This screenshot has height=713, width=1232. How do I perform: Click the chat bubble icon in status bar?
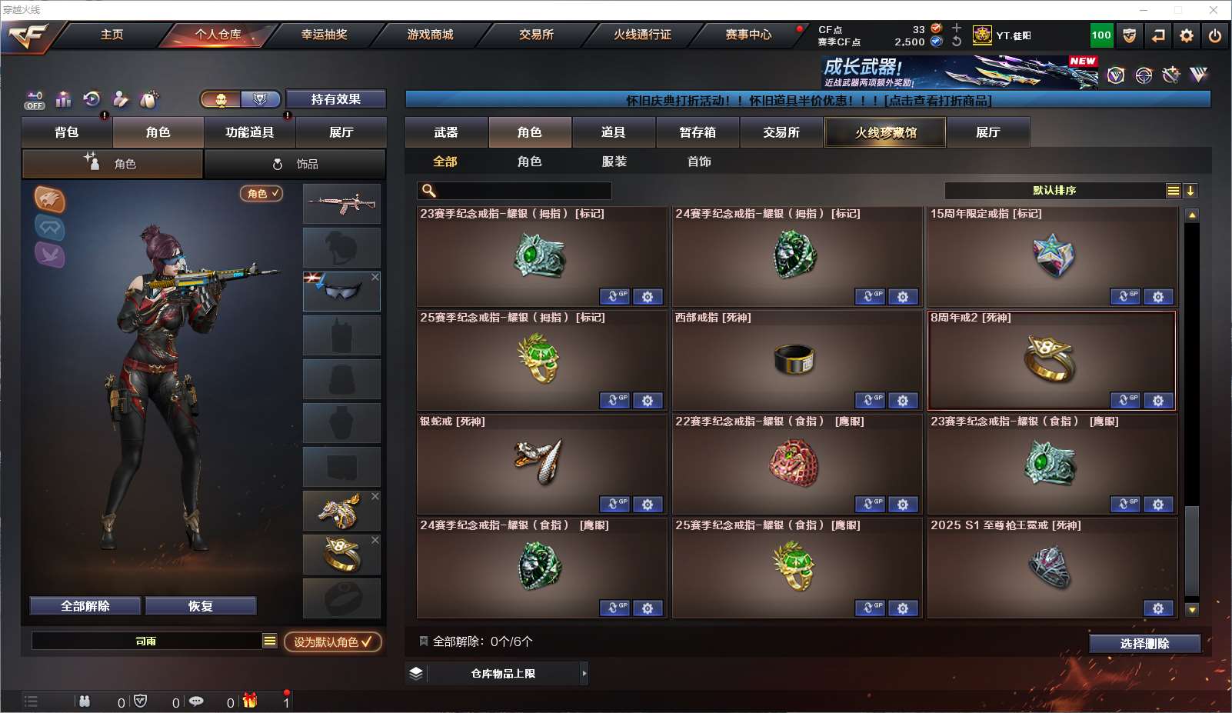point(196,701)
